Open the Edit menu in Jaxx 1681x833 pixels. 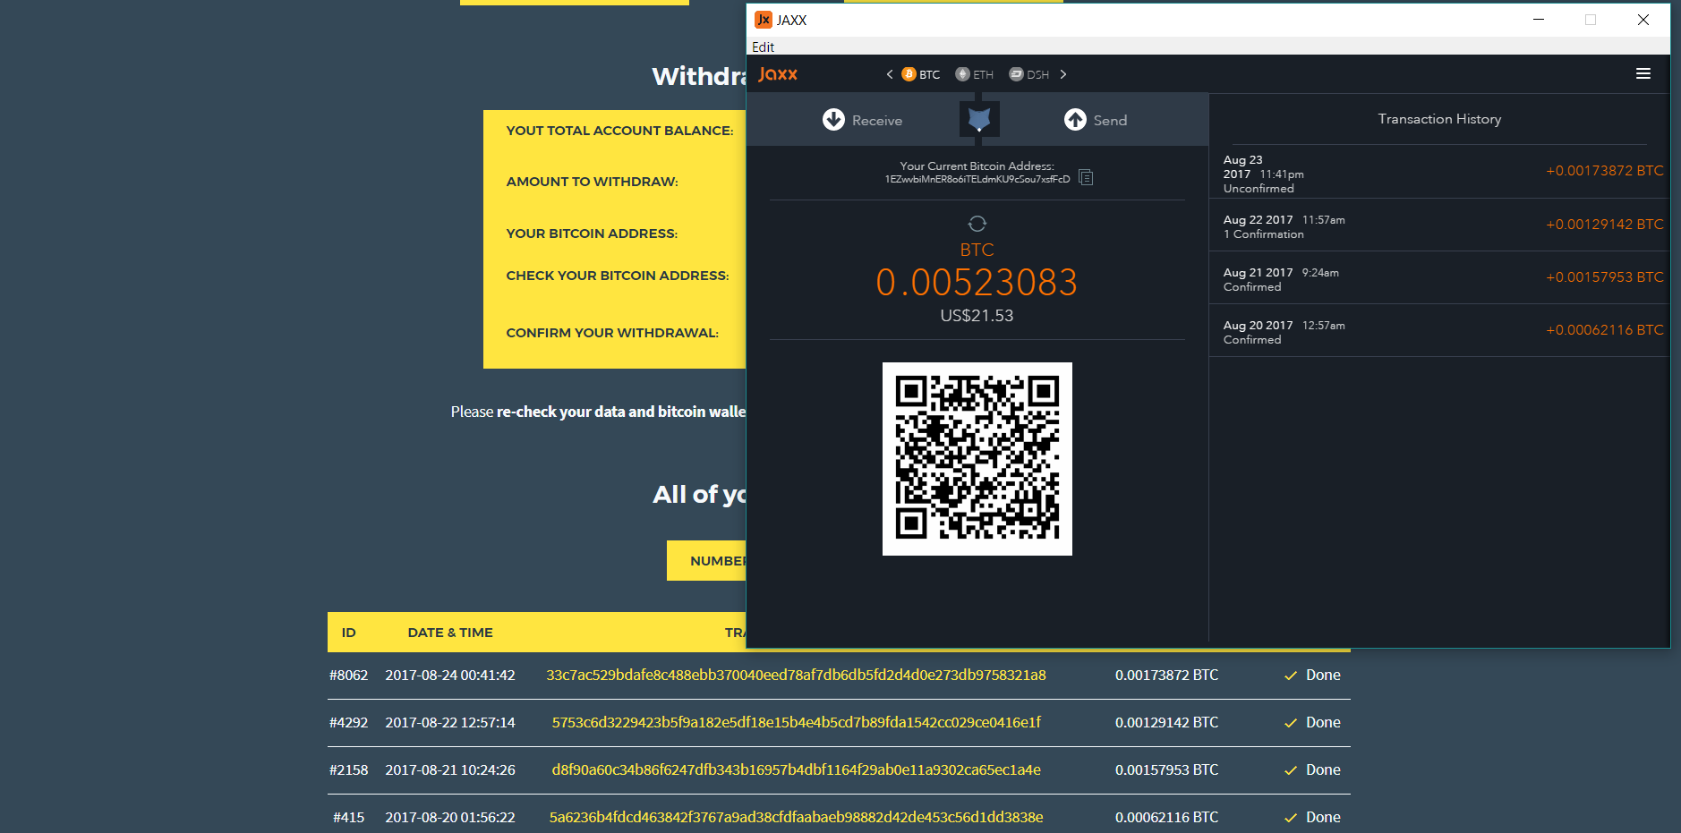click(x=764, y=47)
